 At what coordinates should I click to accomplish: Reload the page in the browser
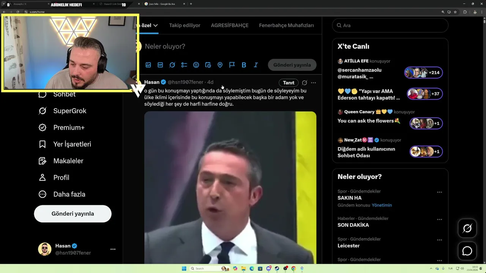tap(17, 12)
